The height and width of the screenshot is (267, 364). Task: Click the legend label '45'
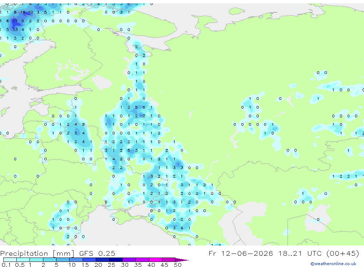165,265
